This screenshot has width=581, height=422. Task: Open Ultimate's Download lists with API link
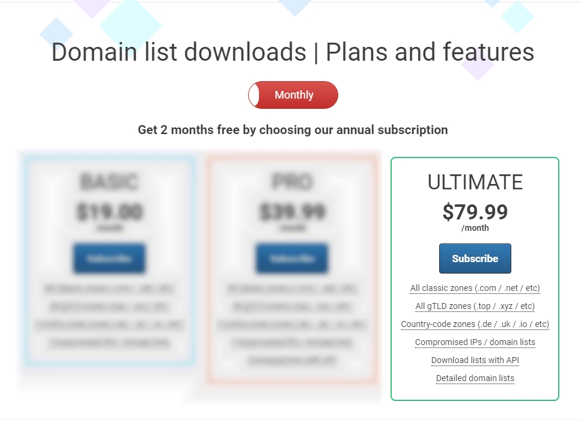point(475,361)
